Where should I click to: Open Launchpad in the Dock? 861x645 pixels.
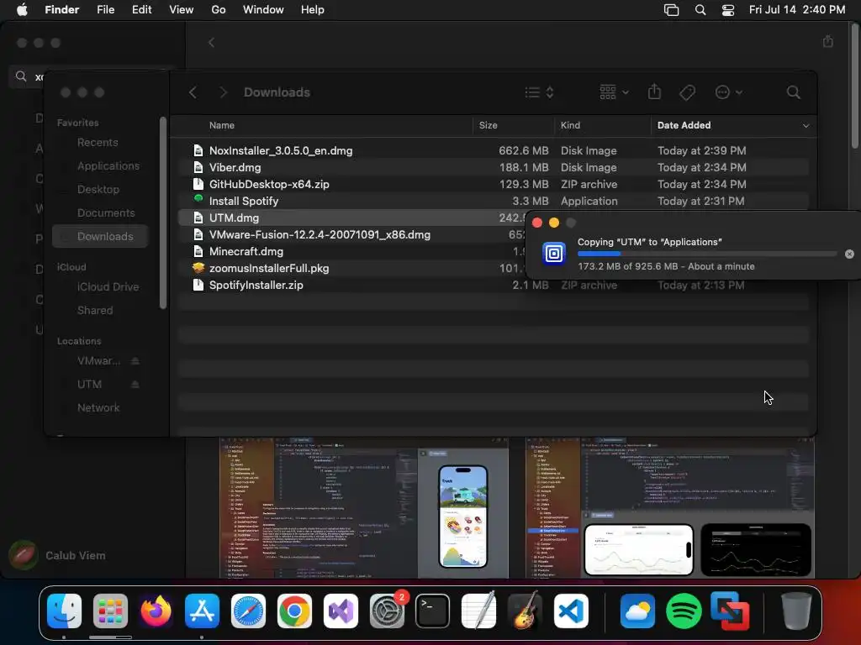pos(110,611)
